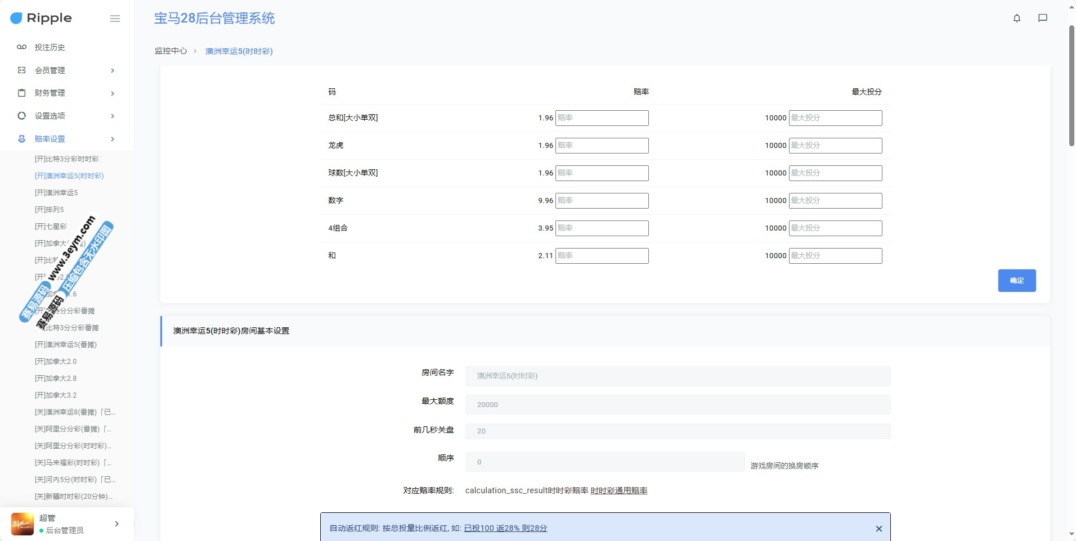Click the 财务管理 clipboard icon
1076x541 pixels.
coord(21,93)
